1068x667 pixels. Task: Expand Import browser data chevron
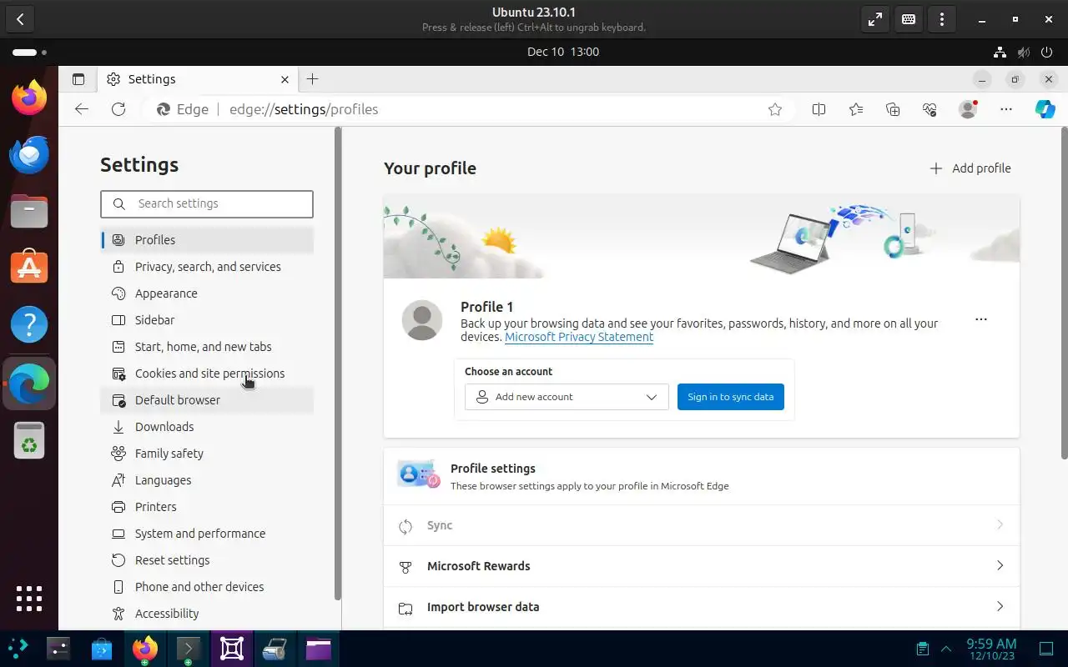point(1000,607)
